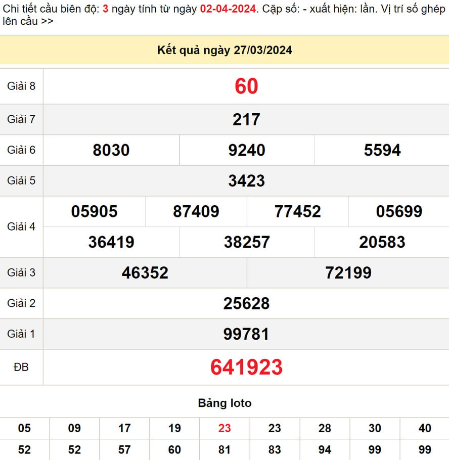Screen dimensions: 449x460
Task: Select number 99781 in Giải 1
Action: pos(246,334)
